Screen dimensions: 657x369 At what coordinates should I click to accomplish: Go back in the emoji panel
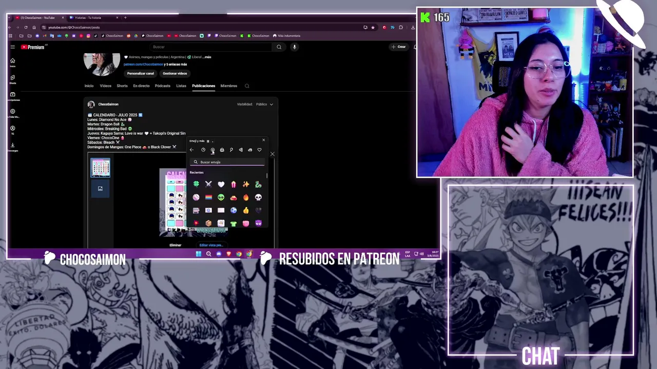point(191,150)
